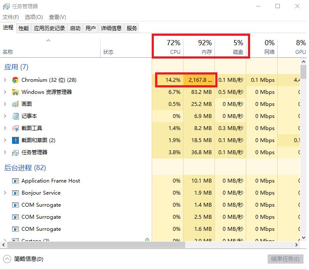Click the vertical scrollbar down arrow
The image size is (309, 270).
click(x=303, y=238)
